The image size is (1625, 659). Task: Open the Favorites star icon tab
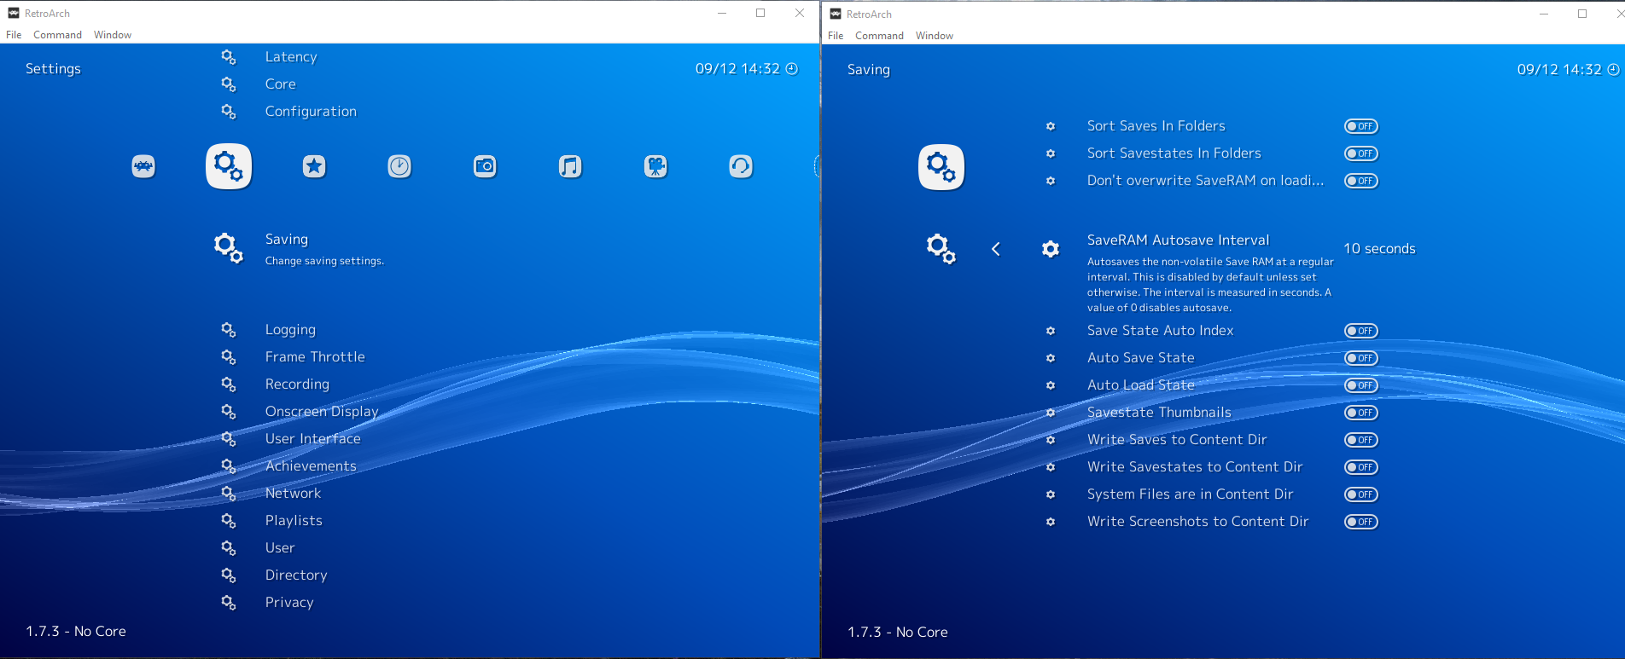coord(314,166)
